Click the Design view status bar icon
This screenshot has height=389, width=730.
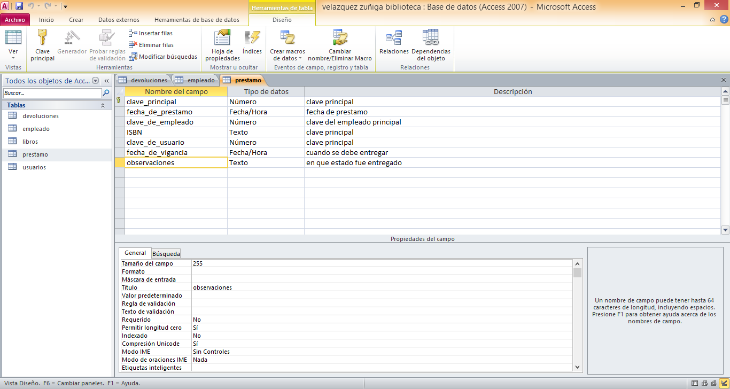pyautogui.click(x=723, y=383)
